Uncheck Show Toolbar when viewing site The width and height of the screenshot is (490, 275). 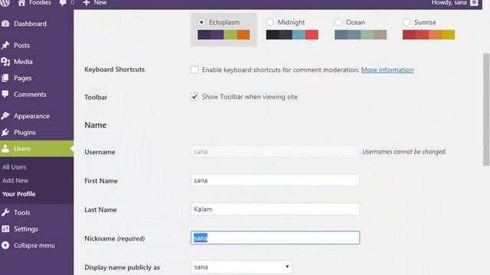(x=194, y=97)
